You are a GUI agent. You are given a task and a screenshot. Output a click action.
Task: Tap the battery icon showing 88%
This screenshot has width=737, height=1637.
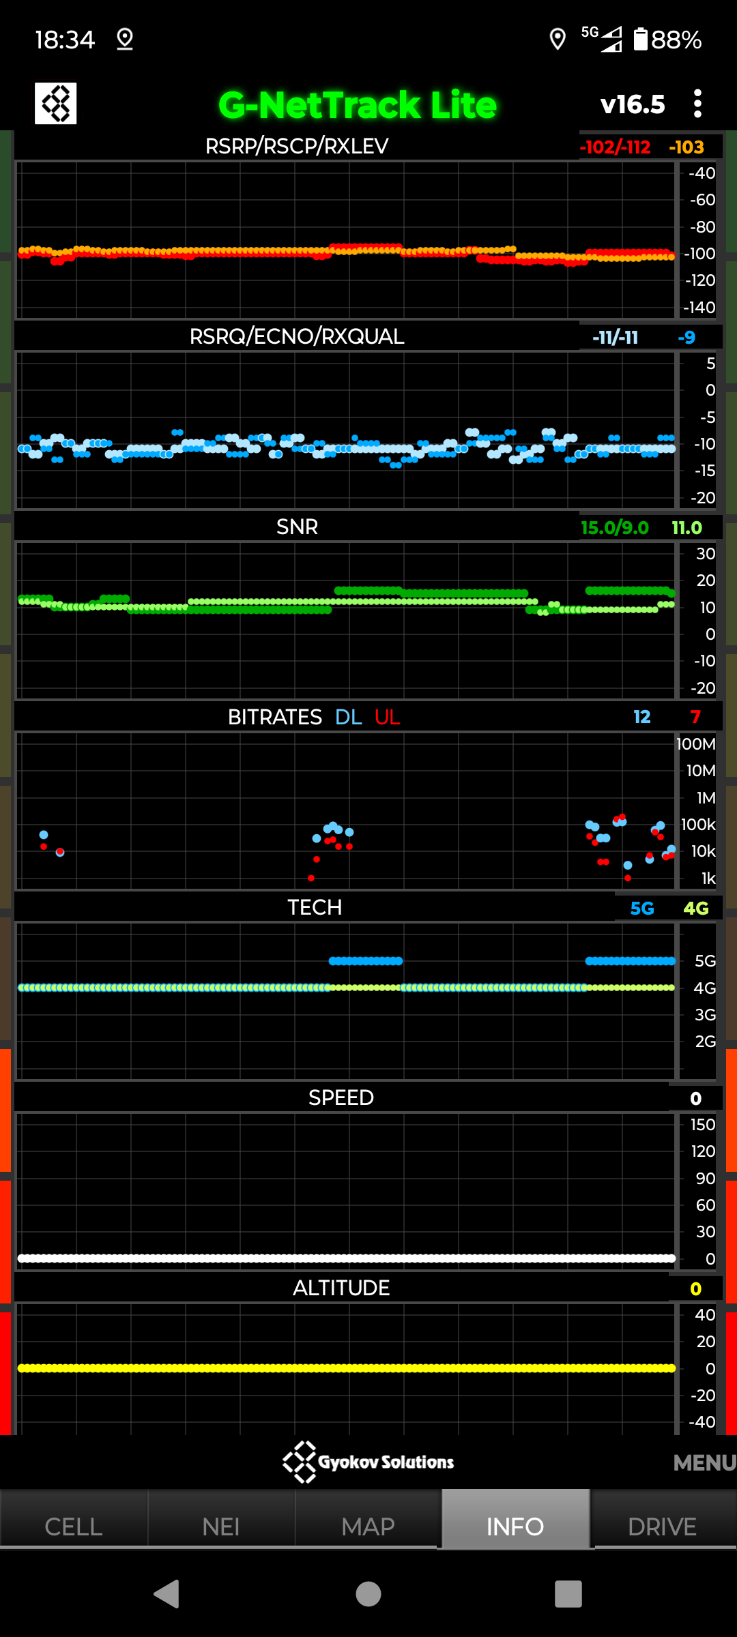640,40
